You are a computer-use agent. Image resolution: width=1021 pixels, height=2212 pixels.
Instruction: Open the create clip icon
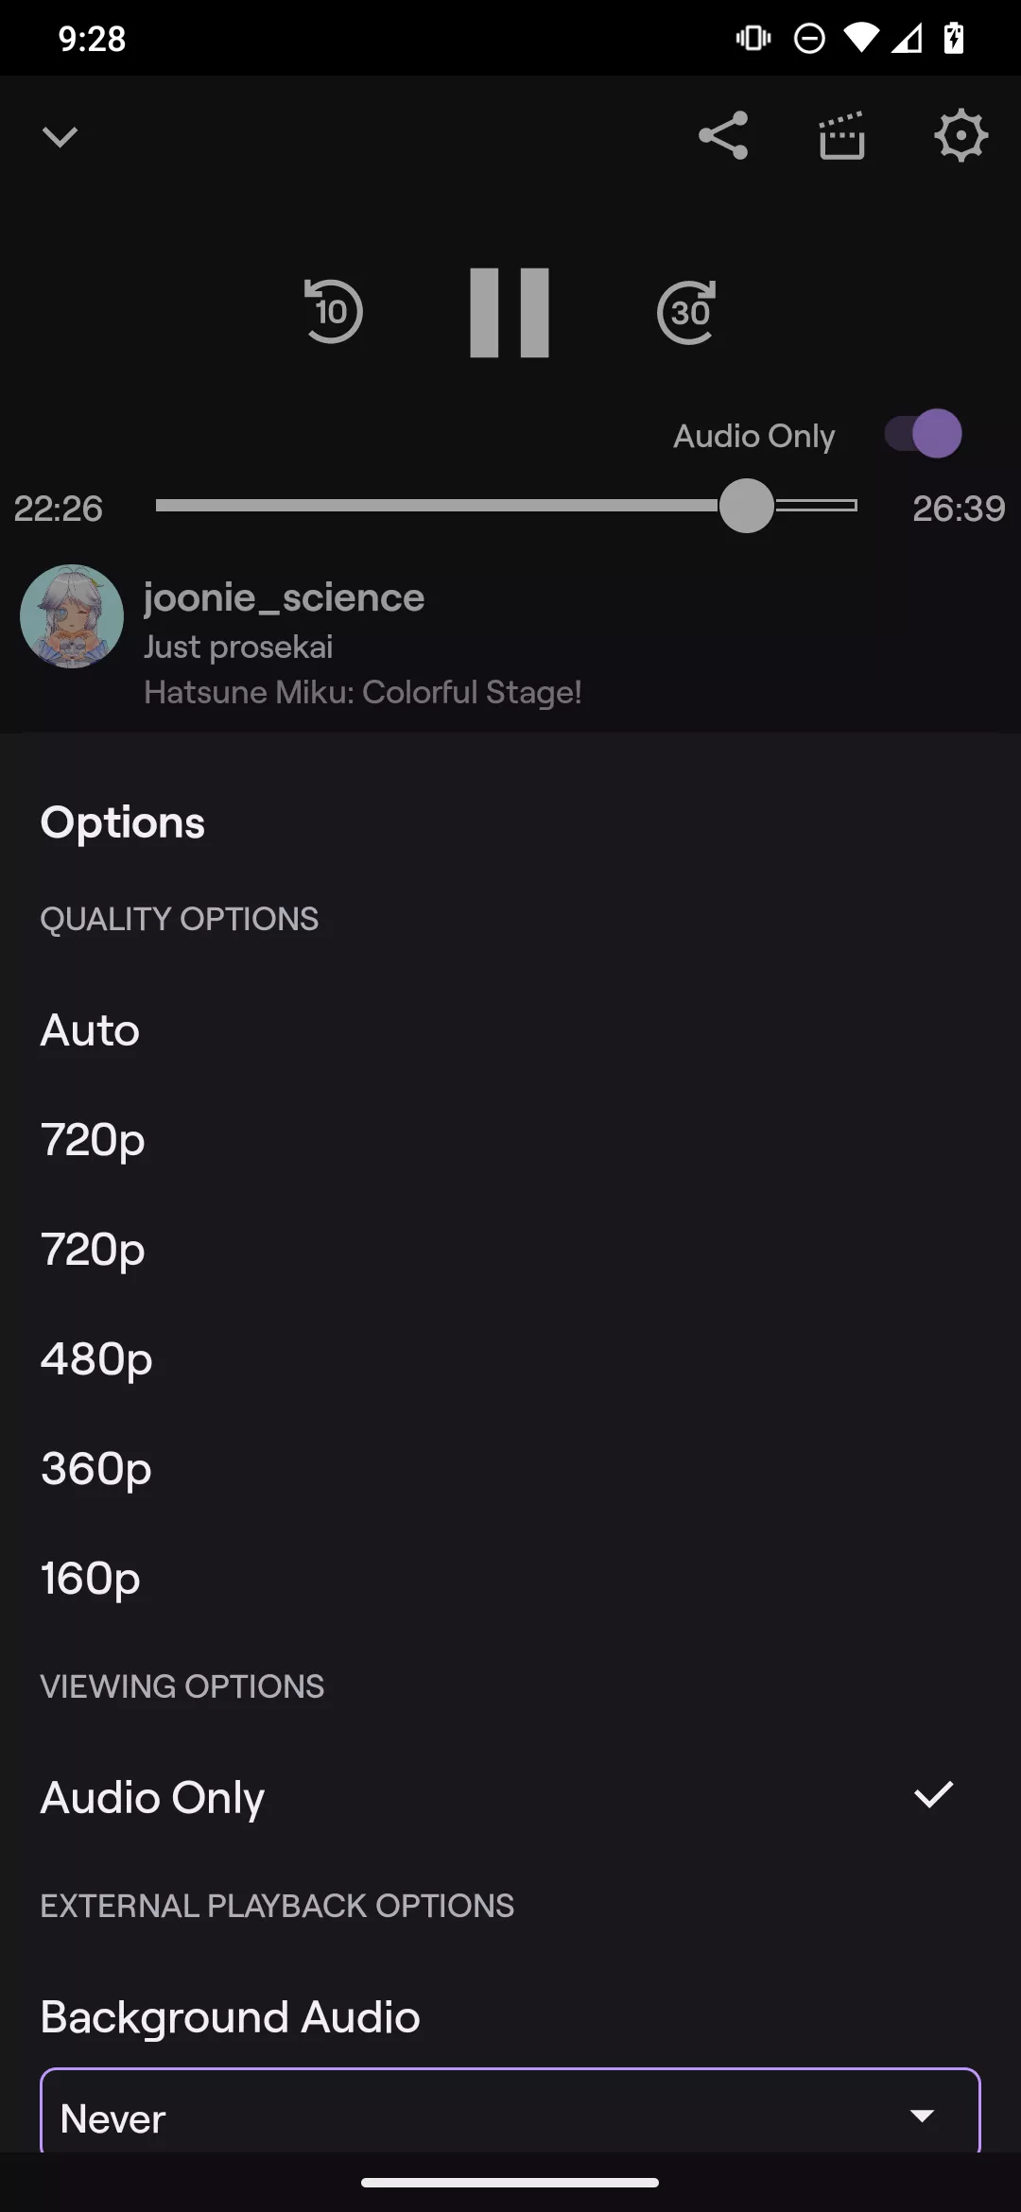tap(841, 136)
